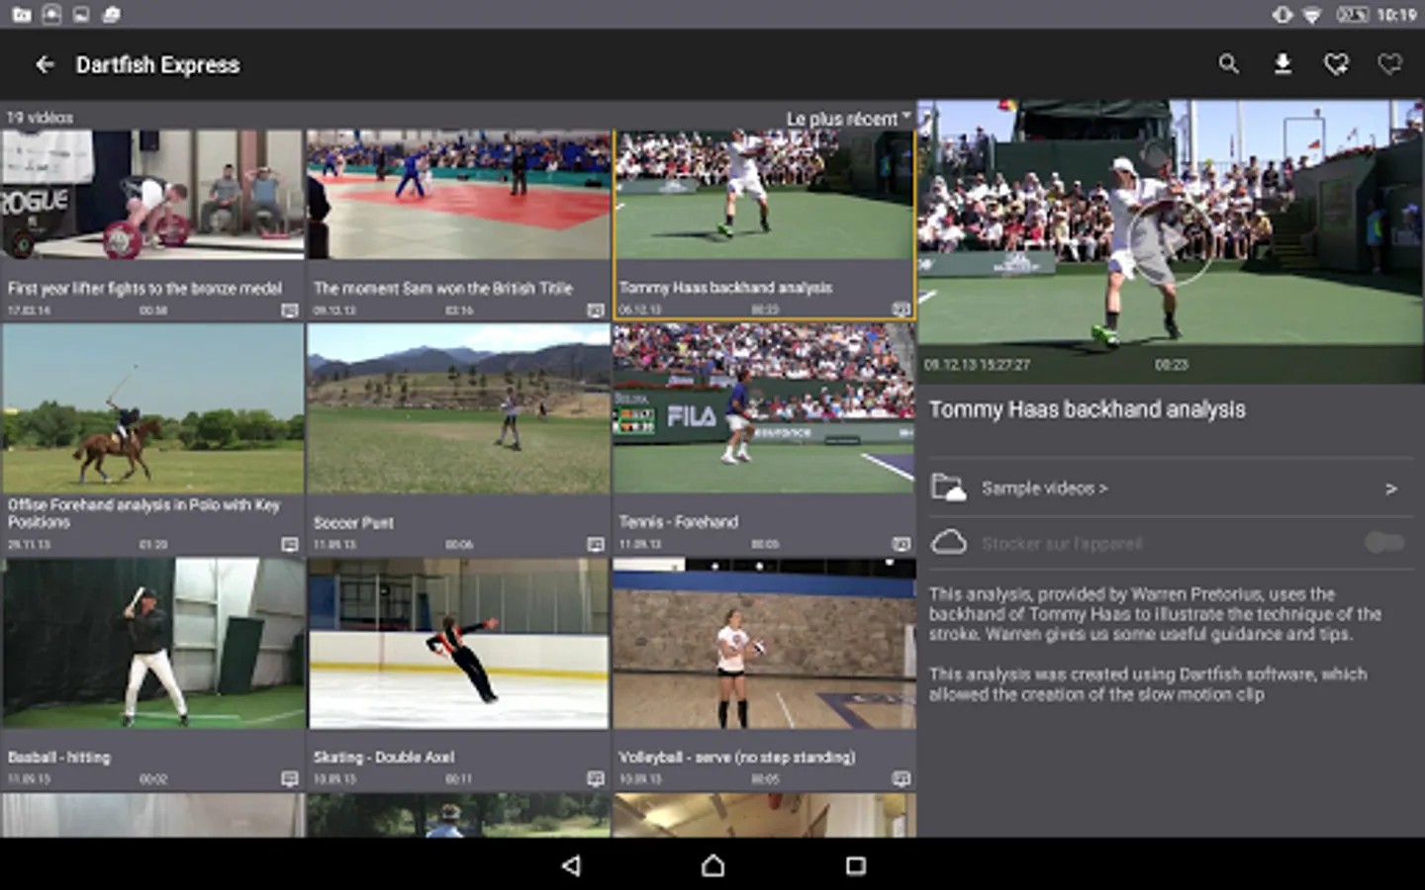Select the 'The moment Sam won the British Title' title
The image size is (1425, 890).
[442, 289]
